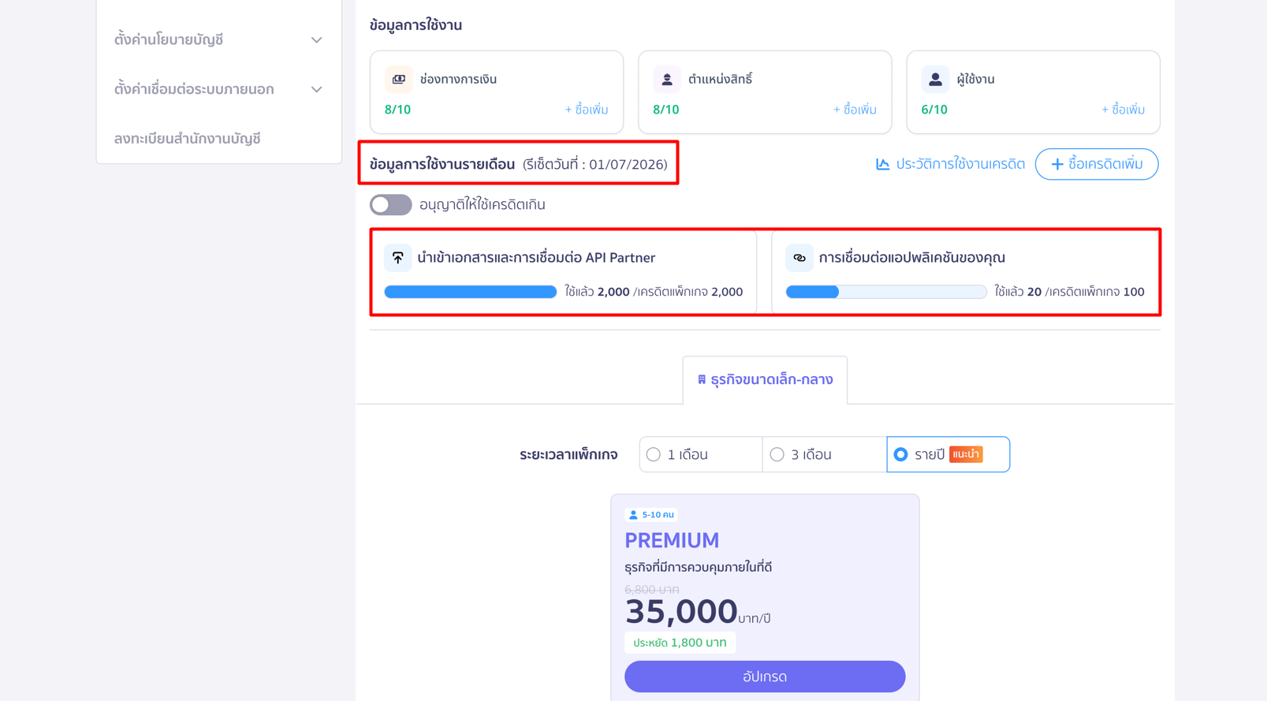Screen dimensions: 1267x701
Task: Select the 1 เดือน package duration
Action: coord(701,454)
